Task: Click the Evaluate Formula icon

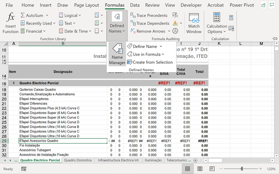Action: [x=175, y=31]
